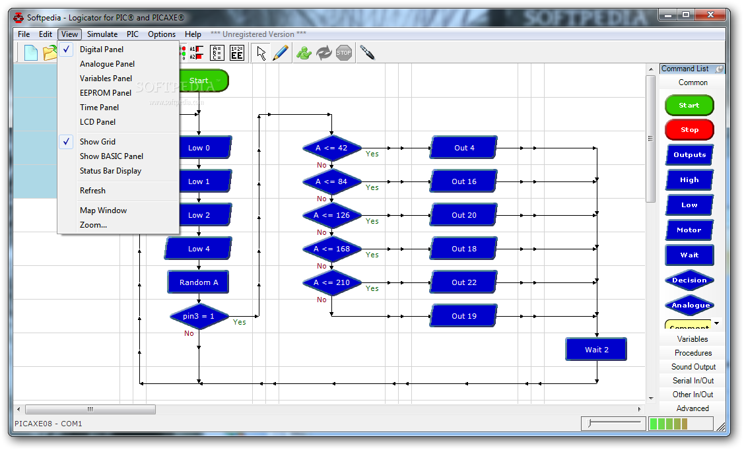Open the Variables panel toolbar icon (A= B= C=)
744x450 pixels.
217,53
